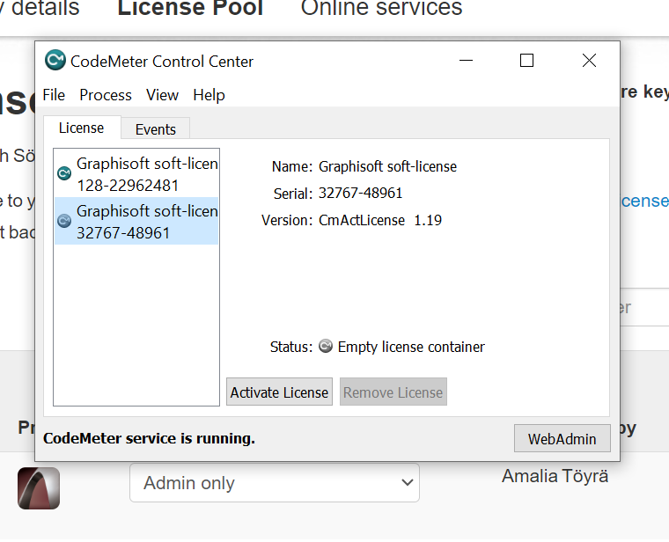Maximize the CodeMeter Control Center window
Screen dimensions: 669x542
pos(526,61)
